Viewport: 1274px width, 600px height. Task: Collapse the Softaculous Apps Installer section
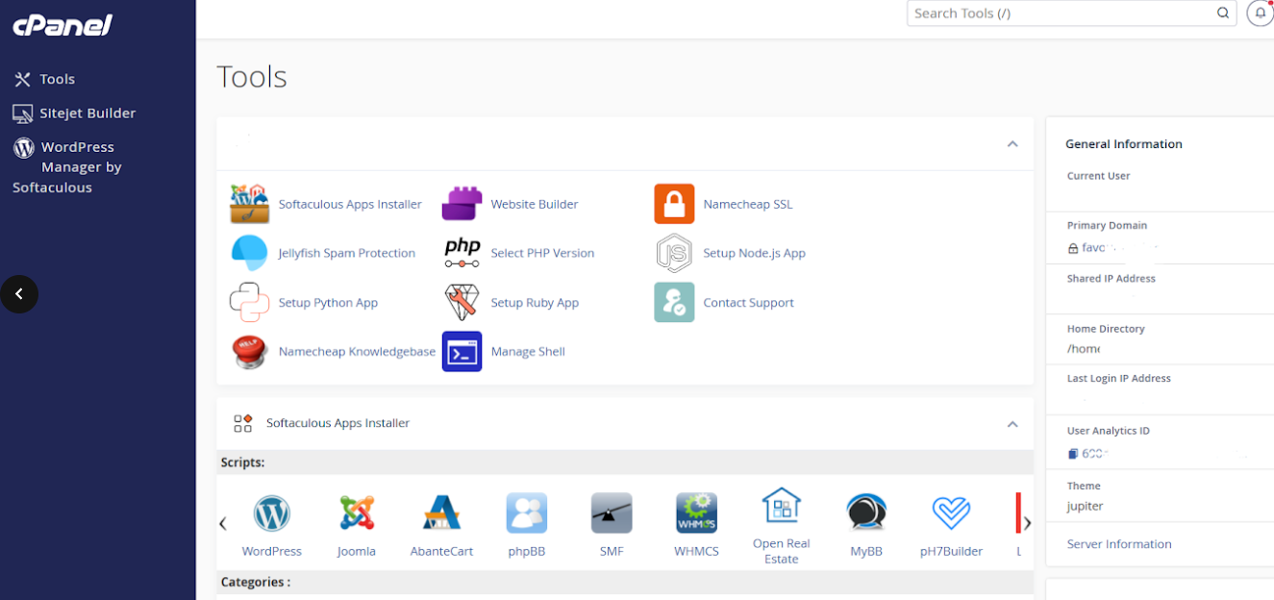(1012, 423)
